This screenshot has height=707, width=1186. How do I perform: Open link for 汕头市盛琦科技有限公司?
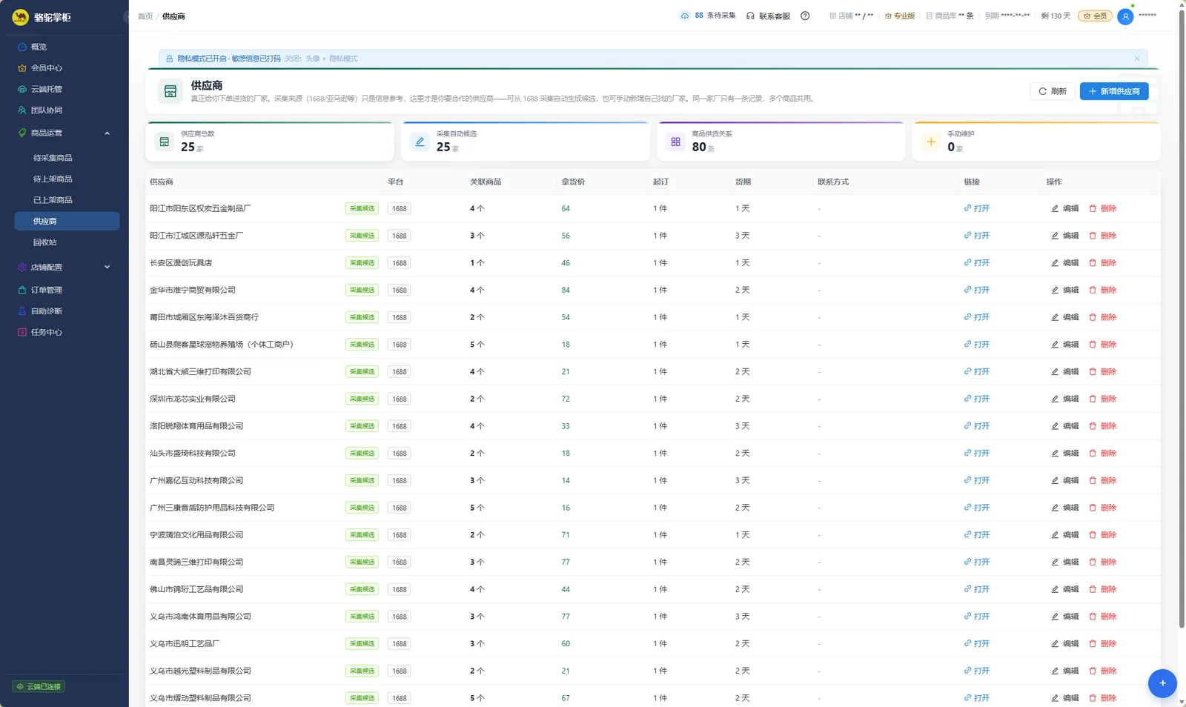click(977, 453)
